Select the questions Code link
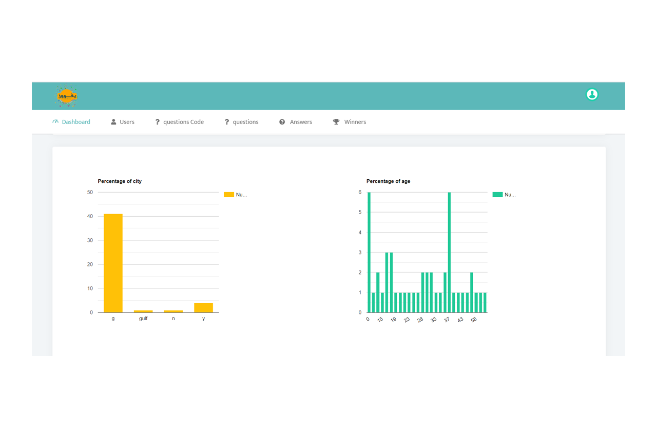The width and height of the screenshot is (657, 437). coord(183,122)
